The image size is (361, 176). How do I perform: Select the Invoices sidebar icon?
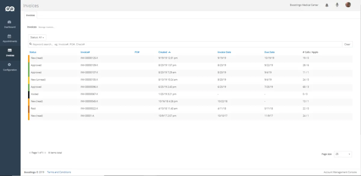point(10,50)
